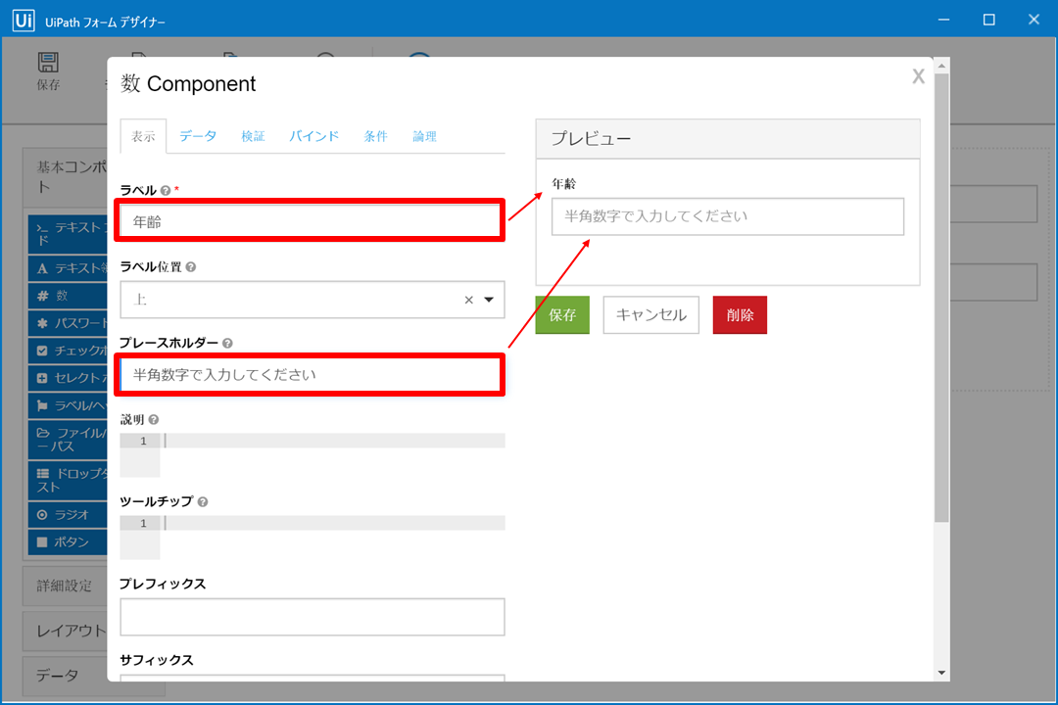Switch to the バインド tab
The image size is (1058, 705).
point(313,136)
